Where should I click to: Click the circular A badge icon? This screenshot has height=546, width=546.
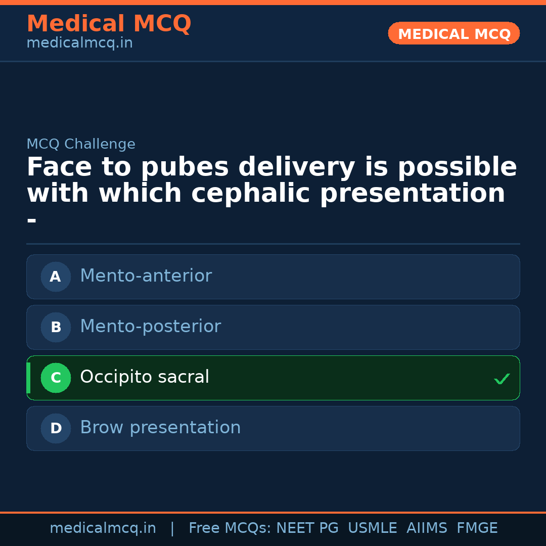pyautogui.click(x=56, y=277)
